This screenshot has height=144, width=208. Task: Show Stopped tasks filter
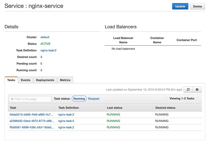(94, 99)
